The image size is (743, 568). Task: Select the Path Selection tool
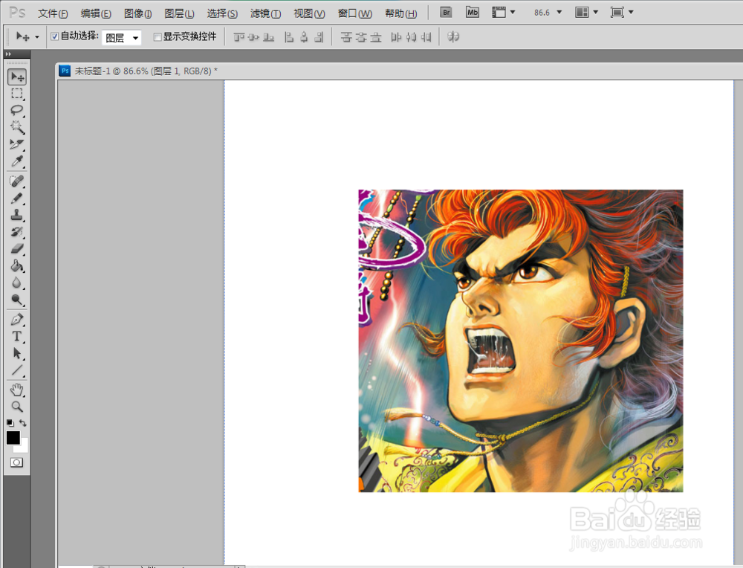pyautogui.click(x=17, y=353)
